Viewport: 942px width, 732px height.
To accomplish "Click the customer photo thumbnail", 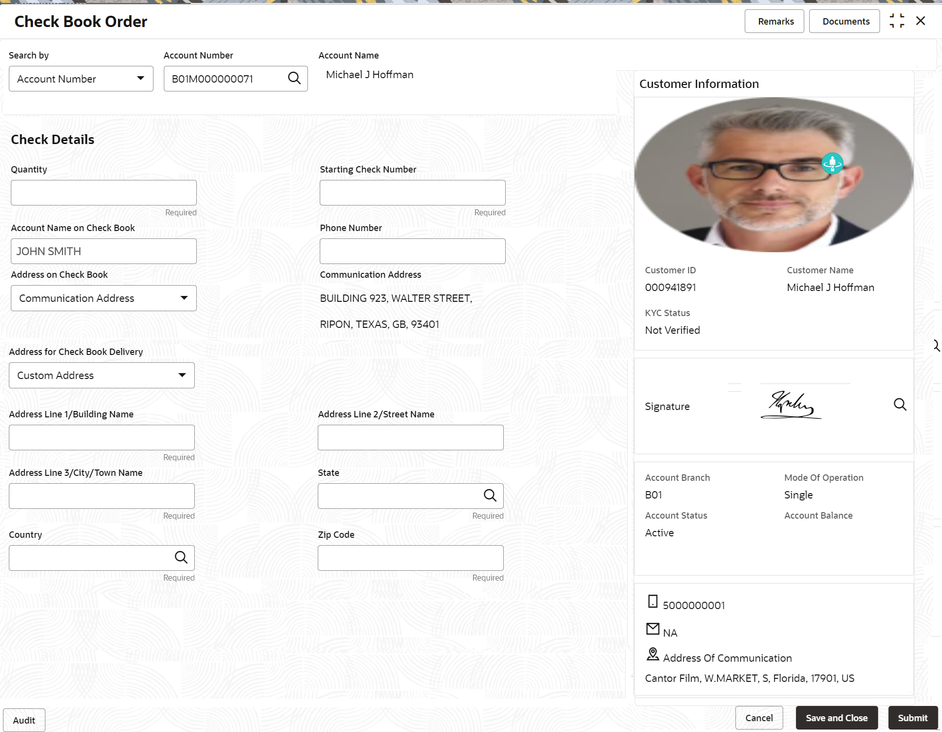I will (x=774, y=175).
